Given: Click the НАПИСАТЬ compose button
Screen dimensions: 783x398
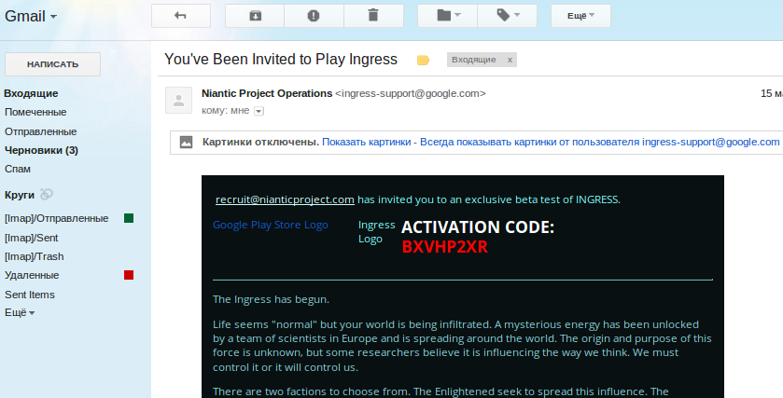Looking at the screenshot, I should pos(52,64).
